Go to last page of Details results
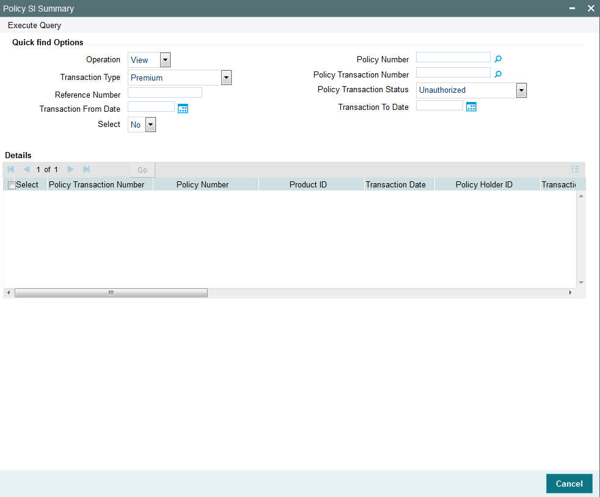This screenshot has width=600, height=497. click(x=87, y=169)
